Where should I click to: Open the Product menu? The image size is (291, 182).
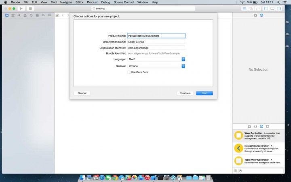92,2
